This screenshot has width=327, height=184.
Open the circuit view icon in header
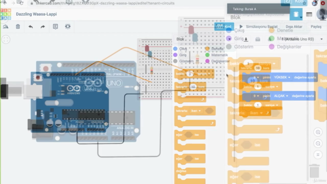click(296, 14)
